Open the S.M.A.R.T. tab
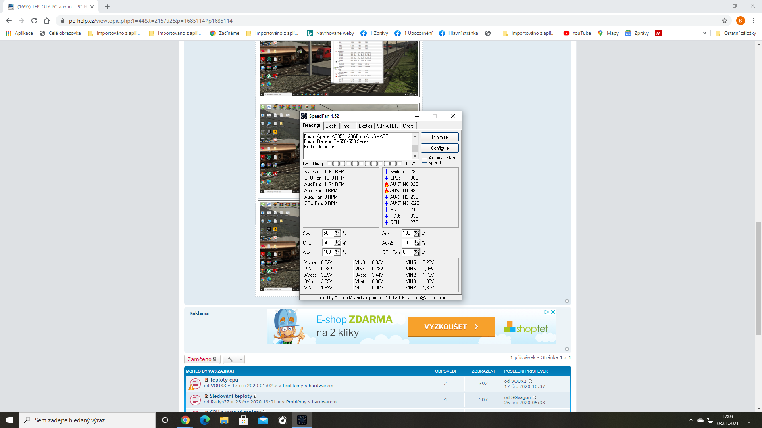Viewport: 762px width, 428px height. pos(387,126)
